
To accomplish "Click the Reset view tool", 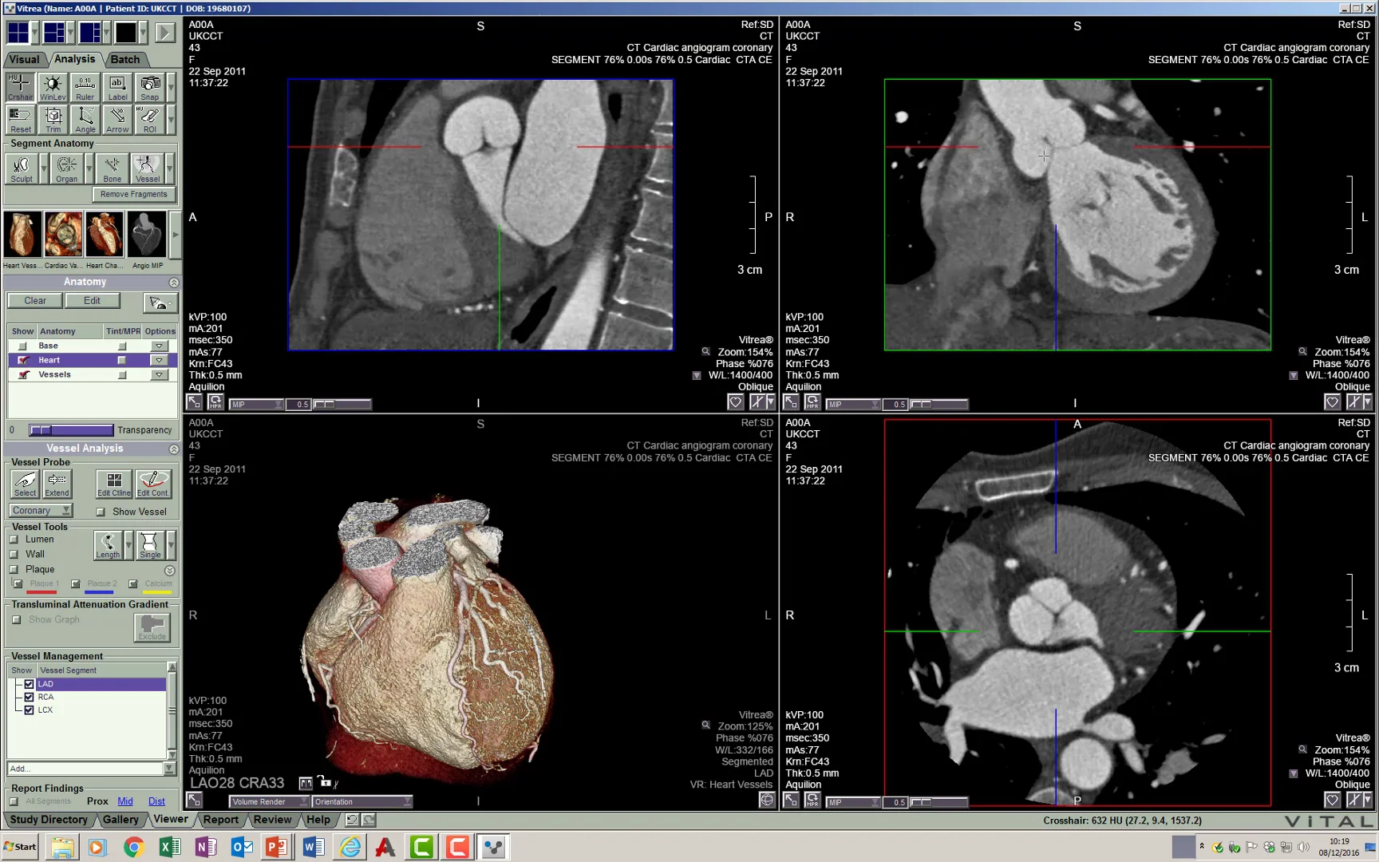I will (21, 120).
